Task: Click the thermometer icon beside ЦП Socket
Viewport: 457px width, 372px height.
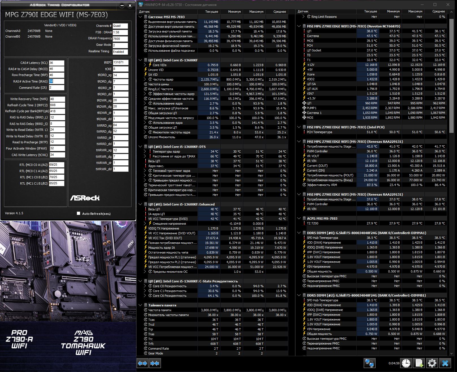Action: coord(304,50)
